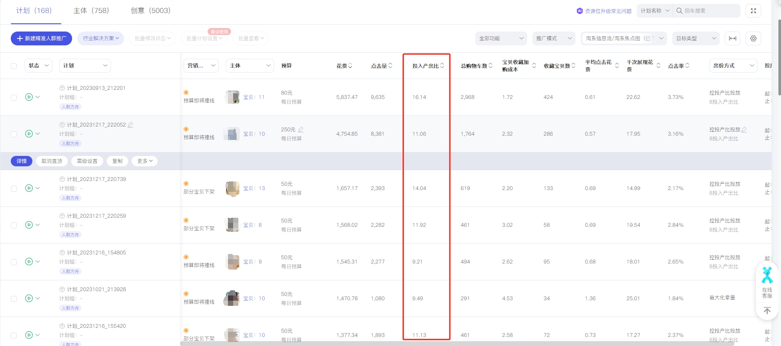Screen dimensions: 781x346
Task: Open the 行业解决方案 menu
Action: pyautogui.click(x=101, y=38)
